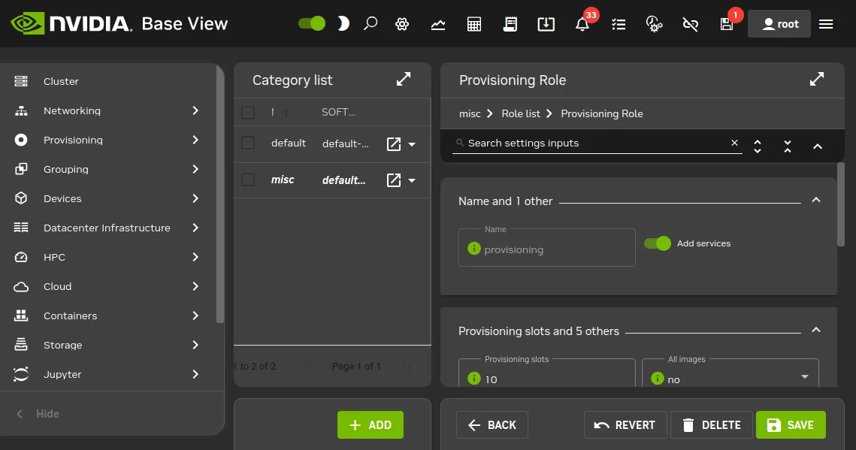This screenshot has height=450, width=856.
Task: Open the document log icon in header
Action: click(510, 24)
